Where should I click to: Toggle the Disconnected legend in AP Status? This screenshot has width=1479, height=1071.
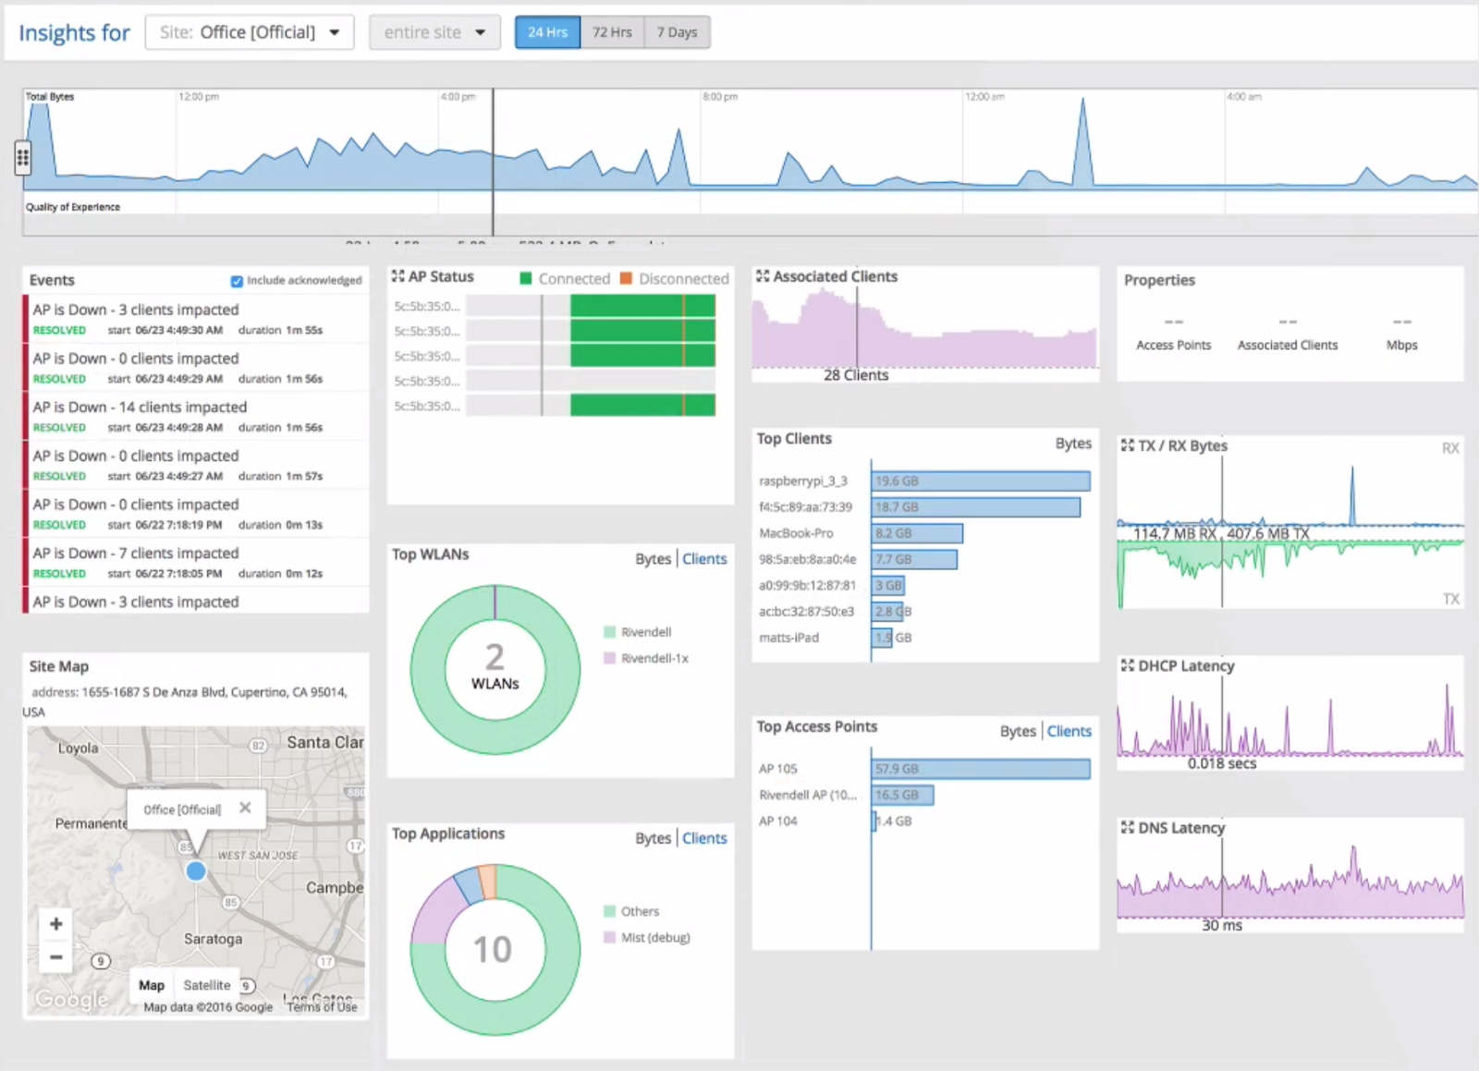coord(675,278)
